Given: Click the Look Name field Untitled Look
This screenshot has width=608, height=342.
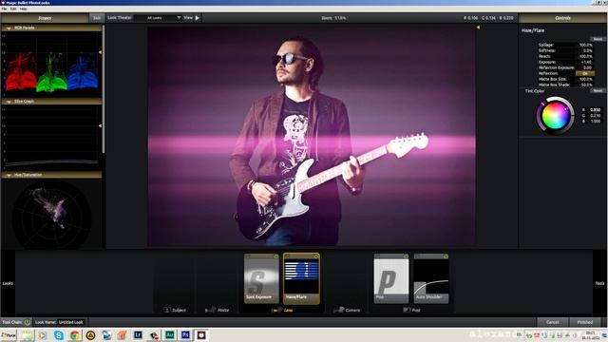Looking at the screenshot, I should pos(71,322).
